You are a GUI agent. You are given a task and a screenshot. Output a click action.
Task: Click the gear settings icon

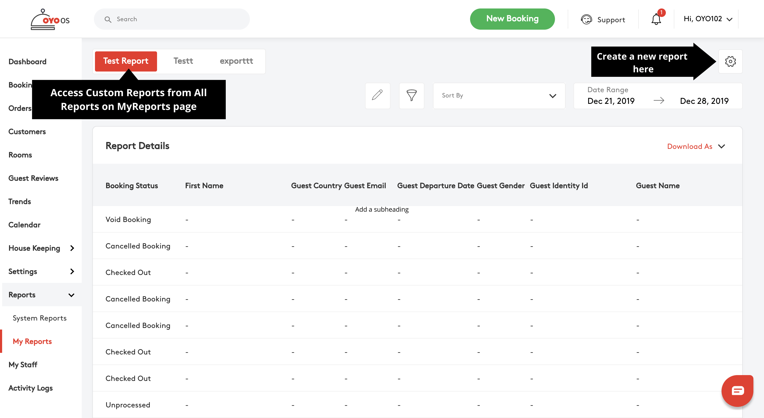point(730,61)
